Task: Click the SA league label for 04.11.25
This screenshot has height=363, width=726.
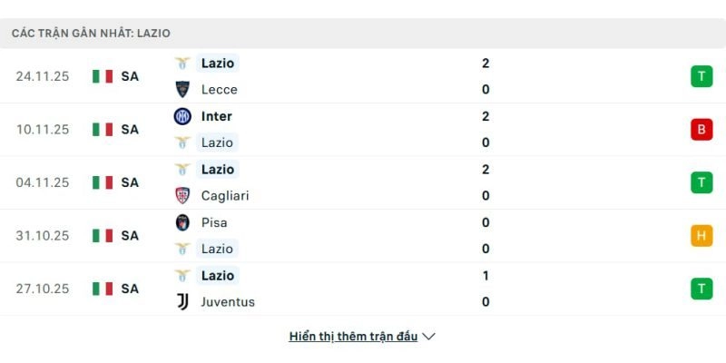Action: pos(130,182)
